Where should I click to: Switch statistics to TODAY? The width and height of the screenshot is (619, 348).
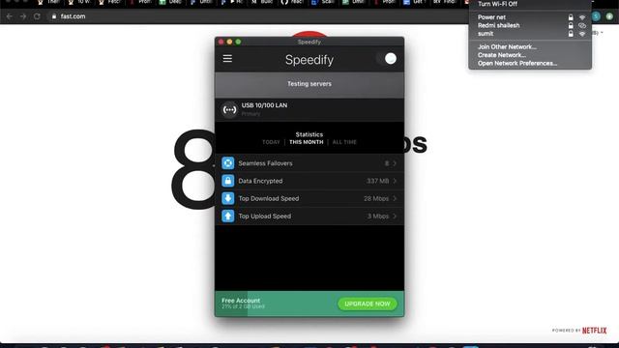[271, 142]
